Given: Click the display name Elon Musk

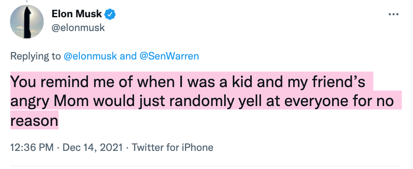Looking at the screenshot, I should point(77,14).
